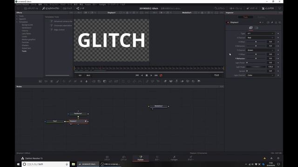Click the project home icon
Screen dimensions: 298x167
[x=271, y=158]
